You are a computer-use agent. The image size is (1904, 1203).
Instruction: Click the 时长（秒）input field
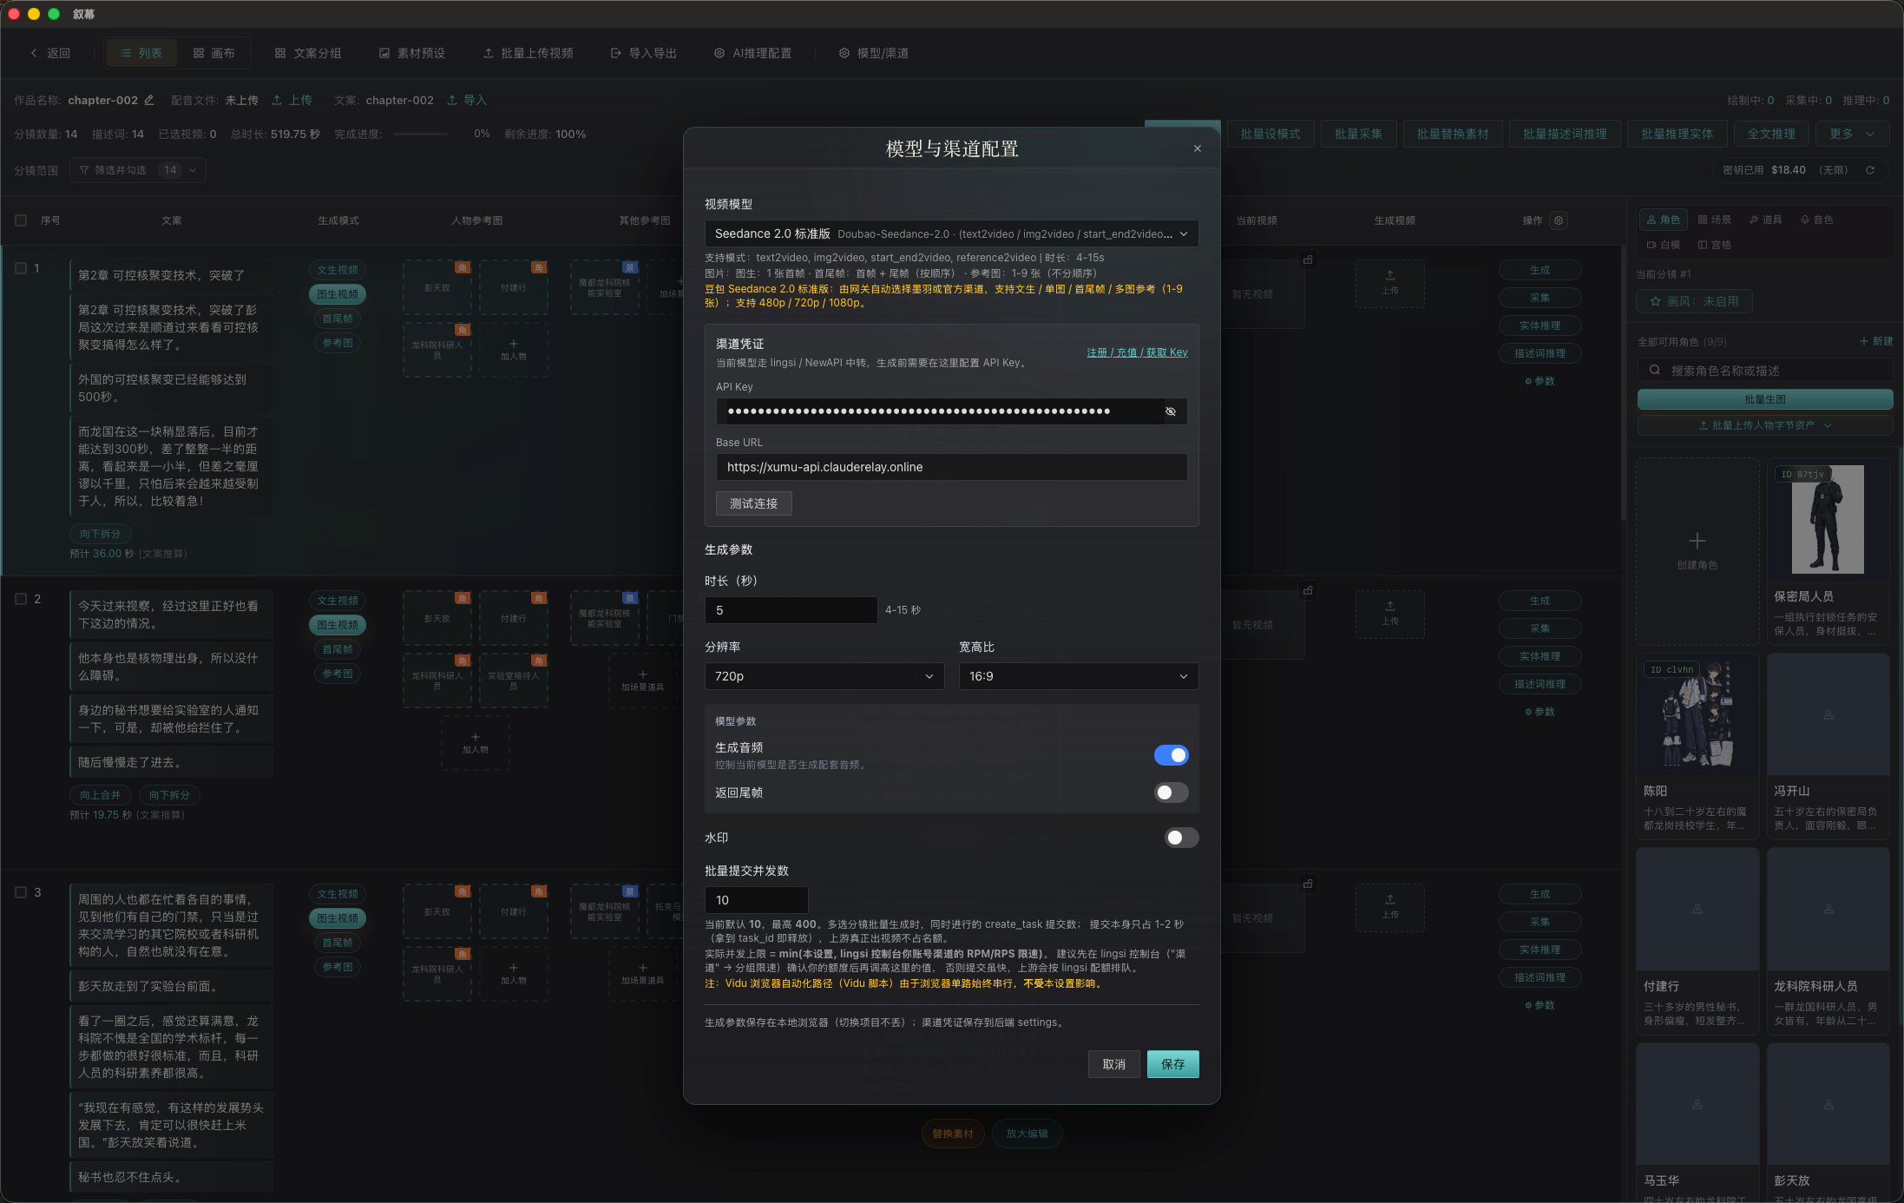coord(791,610)
